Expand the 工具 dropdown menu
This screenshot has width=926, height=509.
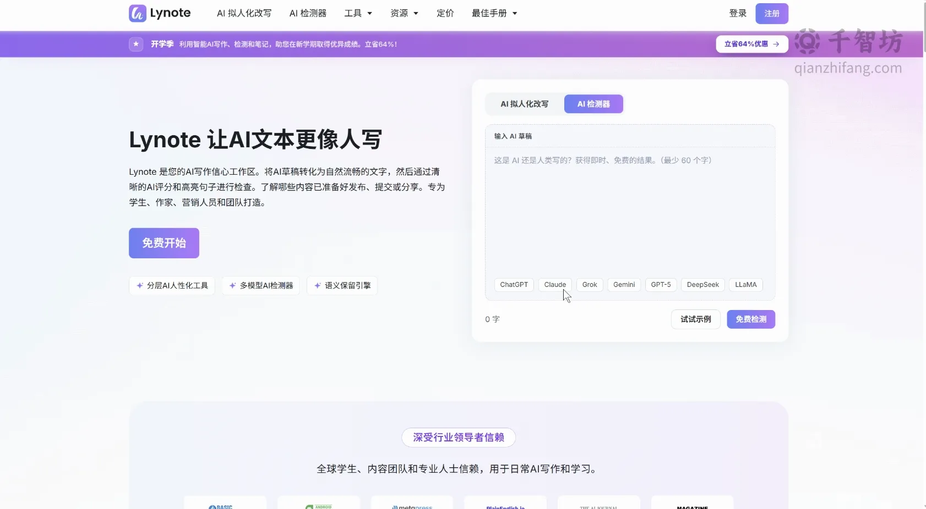click(x=358, y=13)
